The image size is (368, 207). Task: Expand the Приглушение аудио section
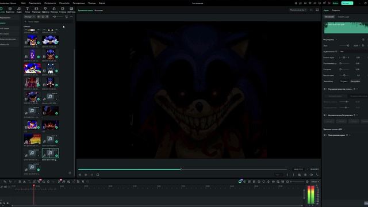coord(350,135)
